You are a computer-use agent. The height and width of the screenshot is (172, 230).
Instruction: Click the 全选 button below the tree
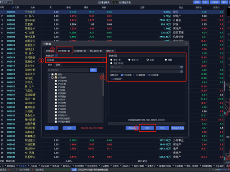pos(52,128)
